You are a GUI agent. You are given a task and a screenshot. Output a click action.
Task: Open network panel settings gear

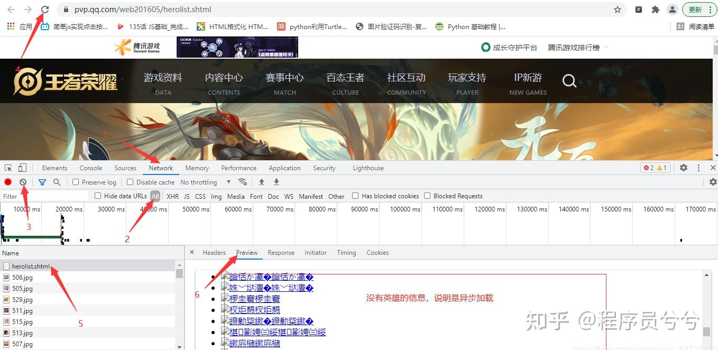coord(713,182)
